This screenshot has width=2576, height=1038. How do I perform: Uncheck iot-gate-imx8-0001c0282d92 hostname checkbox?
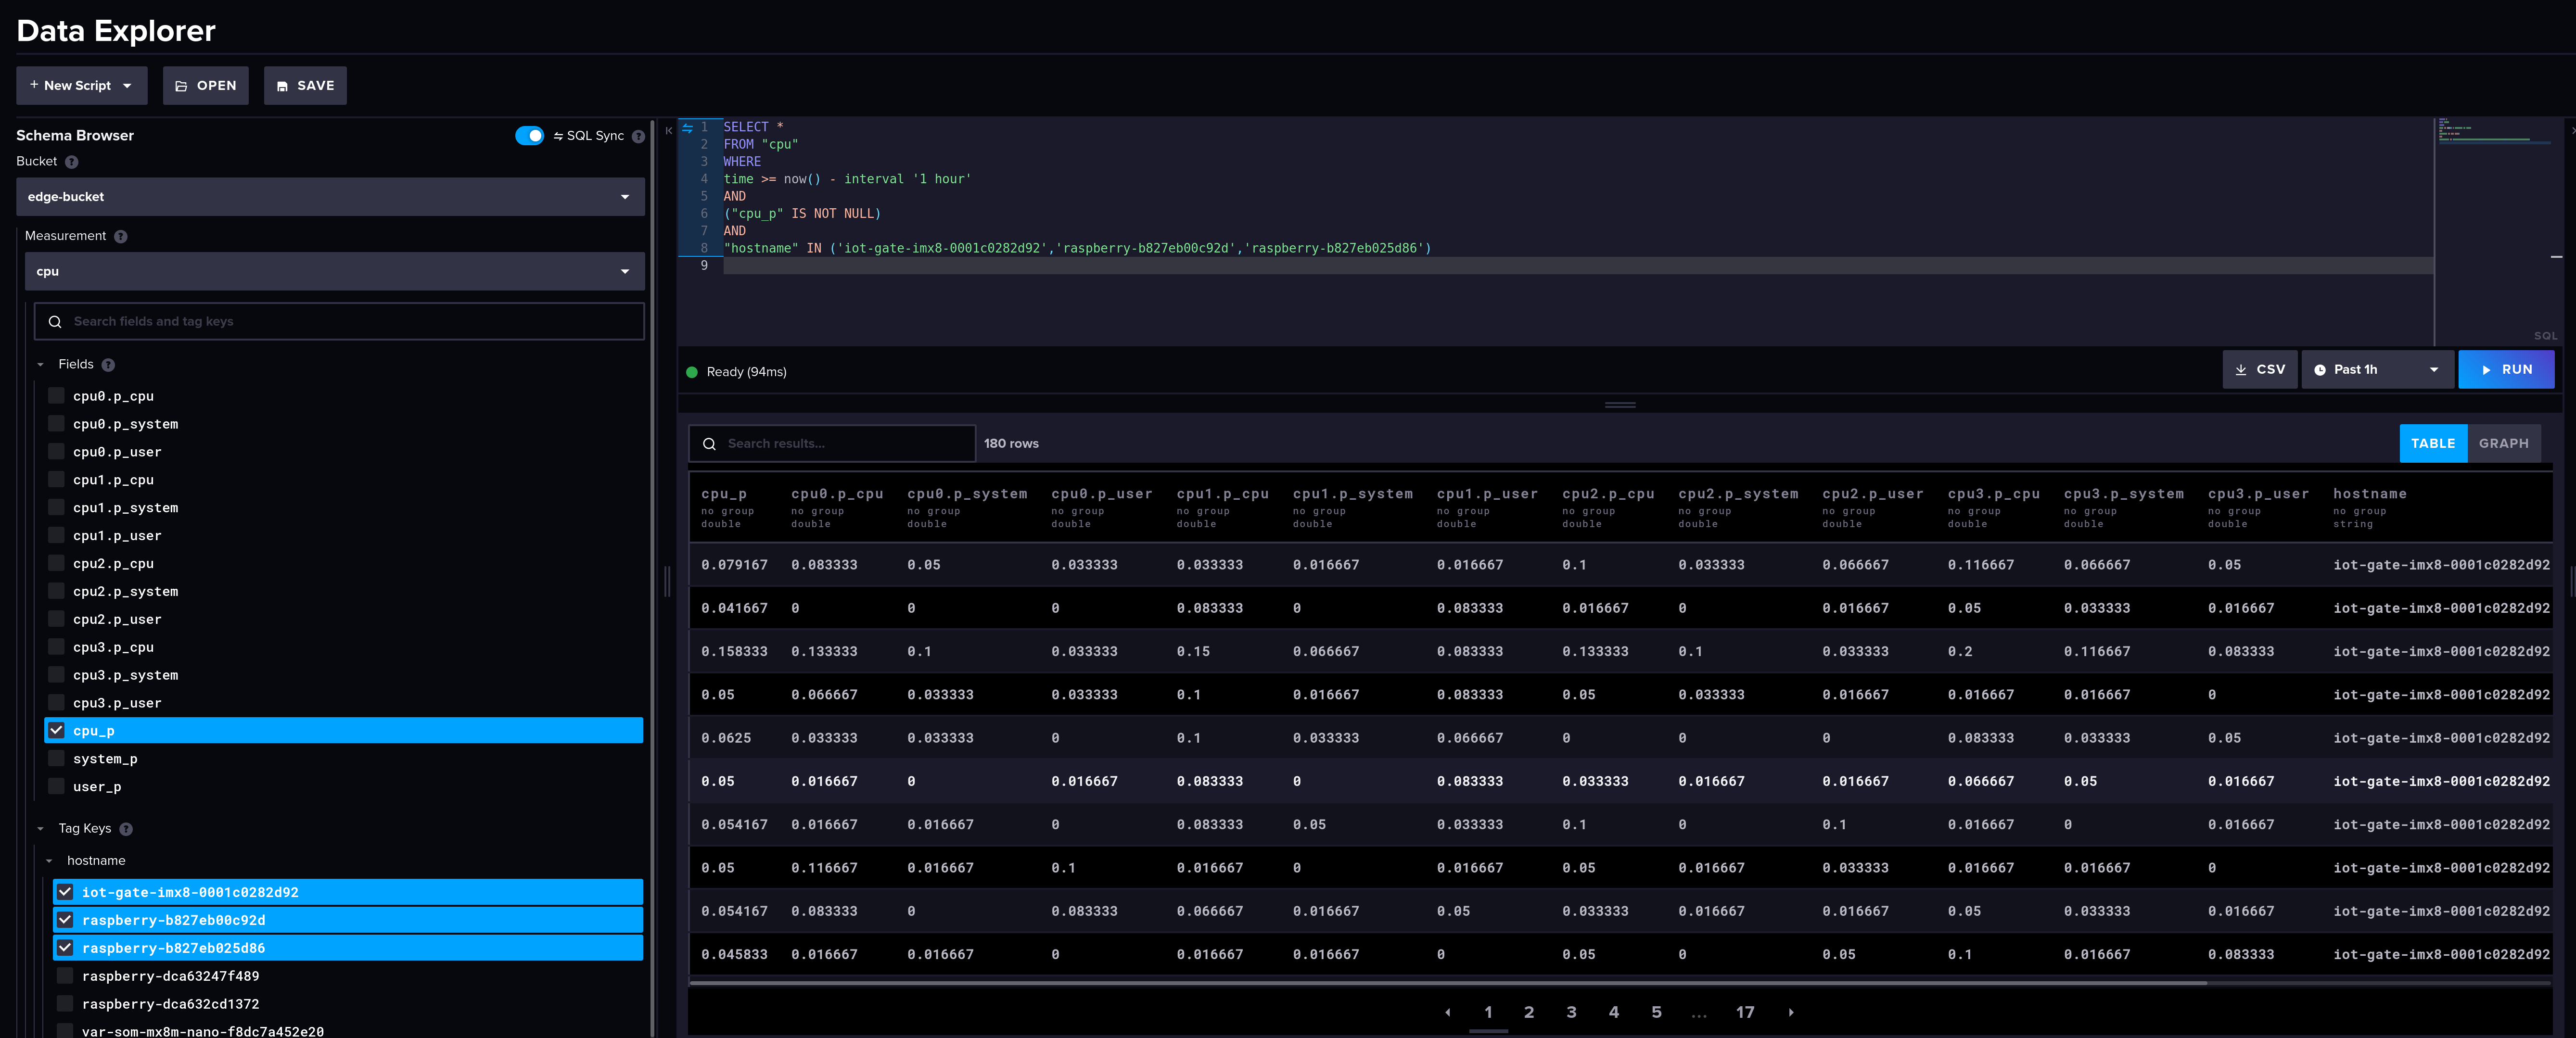click(x=65, y=892)
